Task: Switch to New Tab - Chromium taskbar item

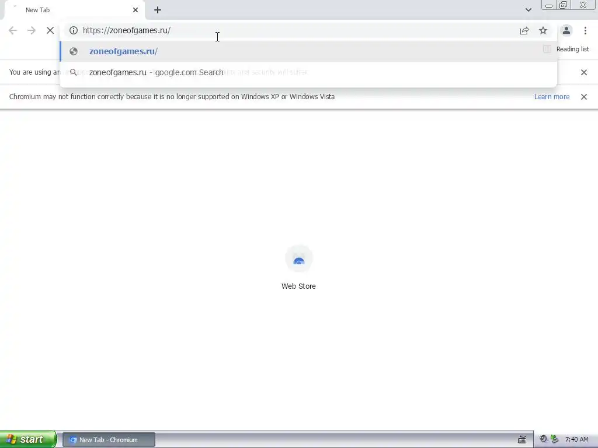Action: pyautogui.click(x=109, y=440)
